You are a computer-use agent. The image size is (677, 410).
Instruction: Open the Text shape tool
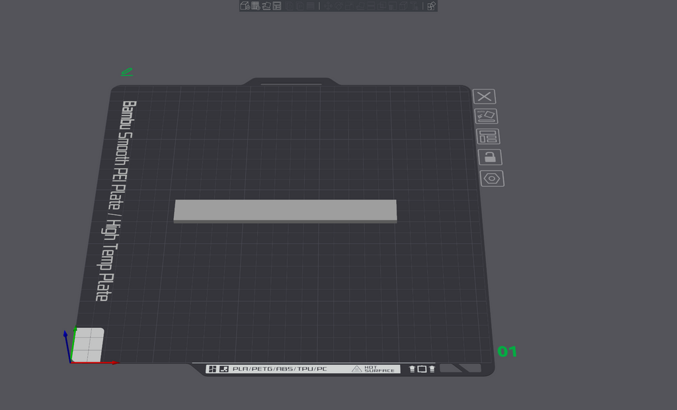tap(414, 5)
